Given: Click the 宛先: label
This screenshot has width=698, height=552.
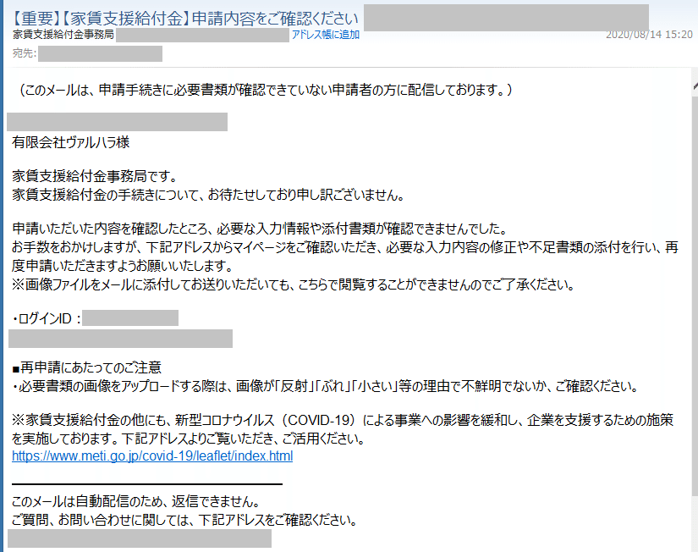Looking at the screenshot, I should (25, 53).
